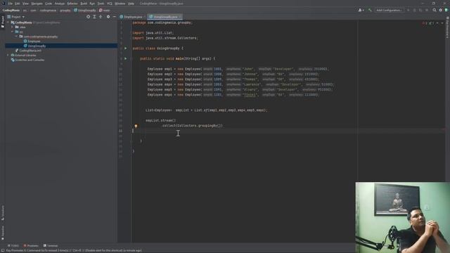This screenshot has height=253, width=450.
Task: Collapse the CodingMania project root node
Action: (x=8, y=22)
